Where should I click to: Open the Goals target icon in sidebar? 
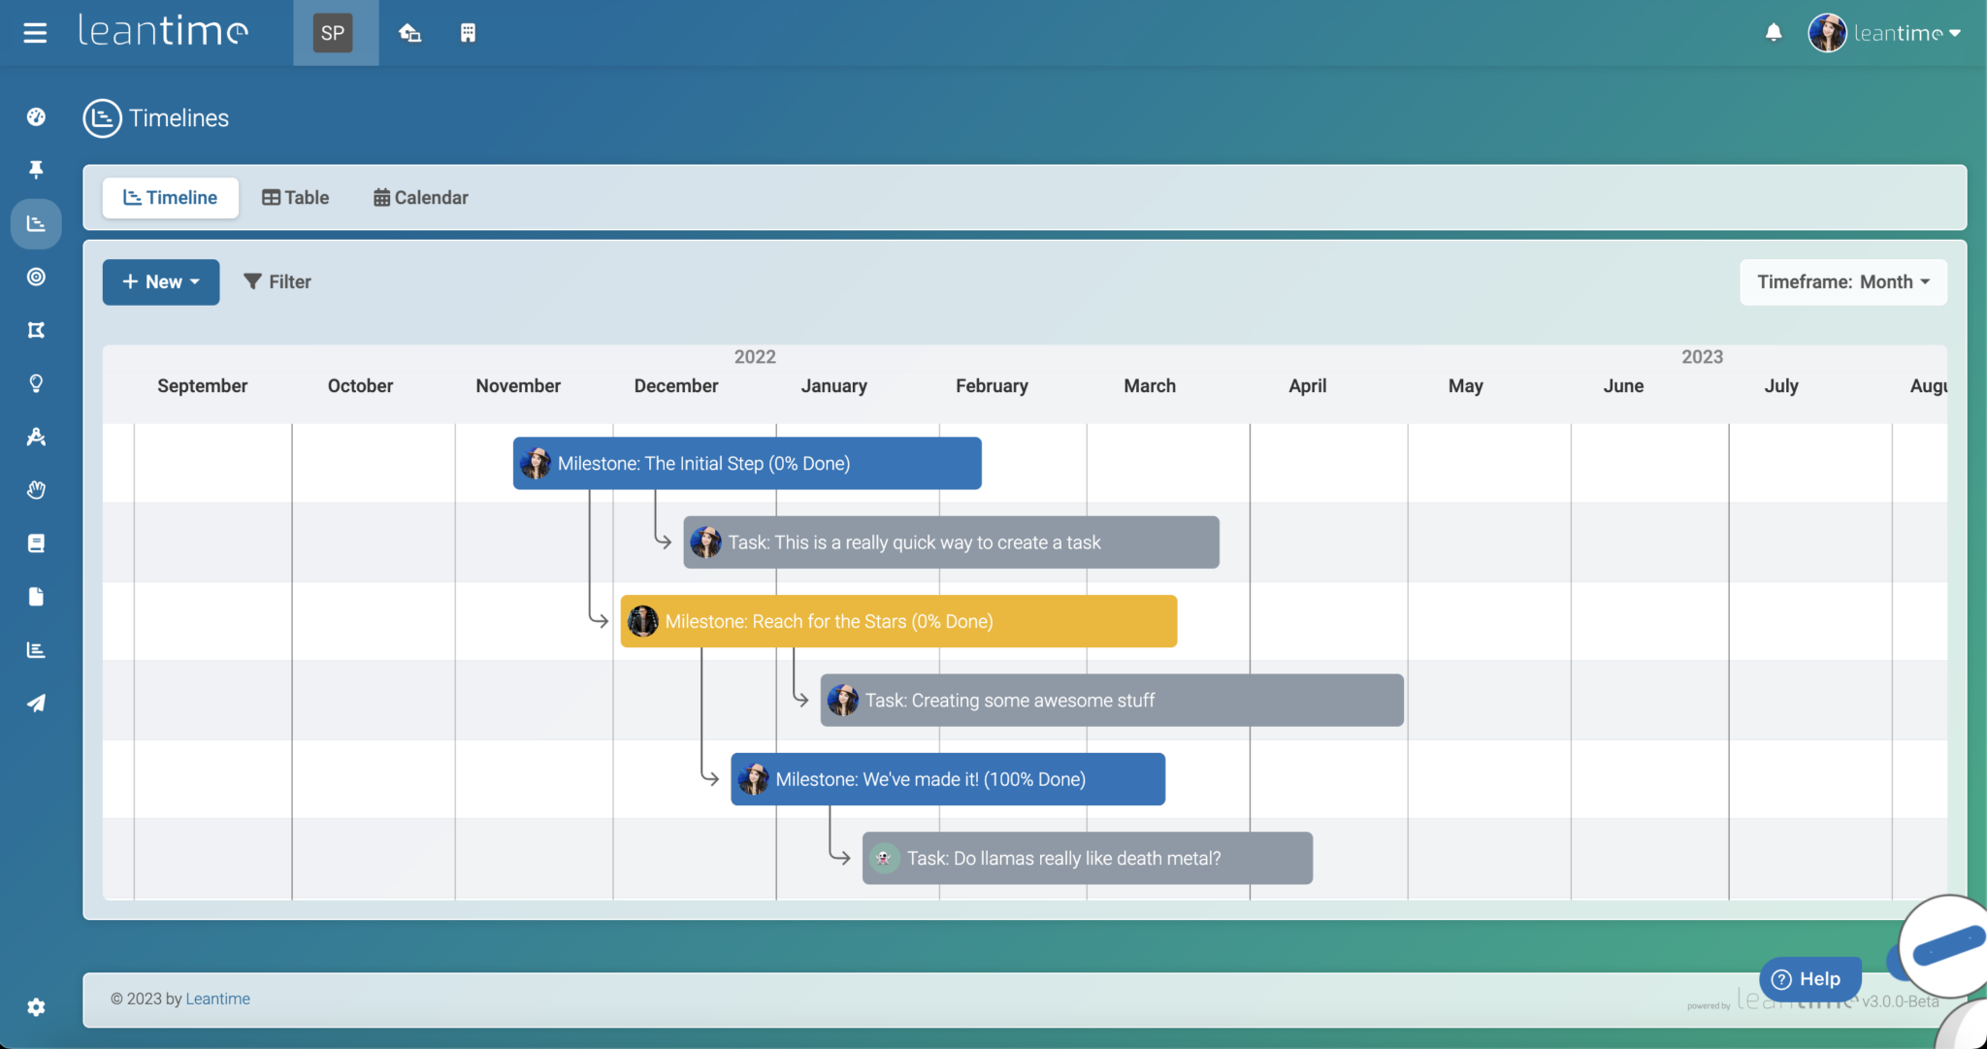(x=36, y=277)
